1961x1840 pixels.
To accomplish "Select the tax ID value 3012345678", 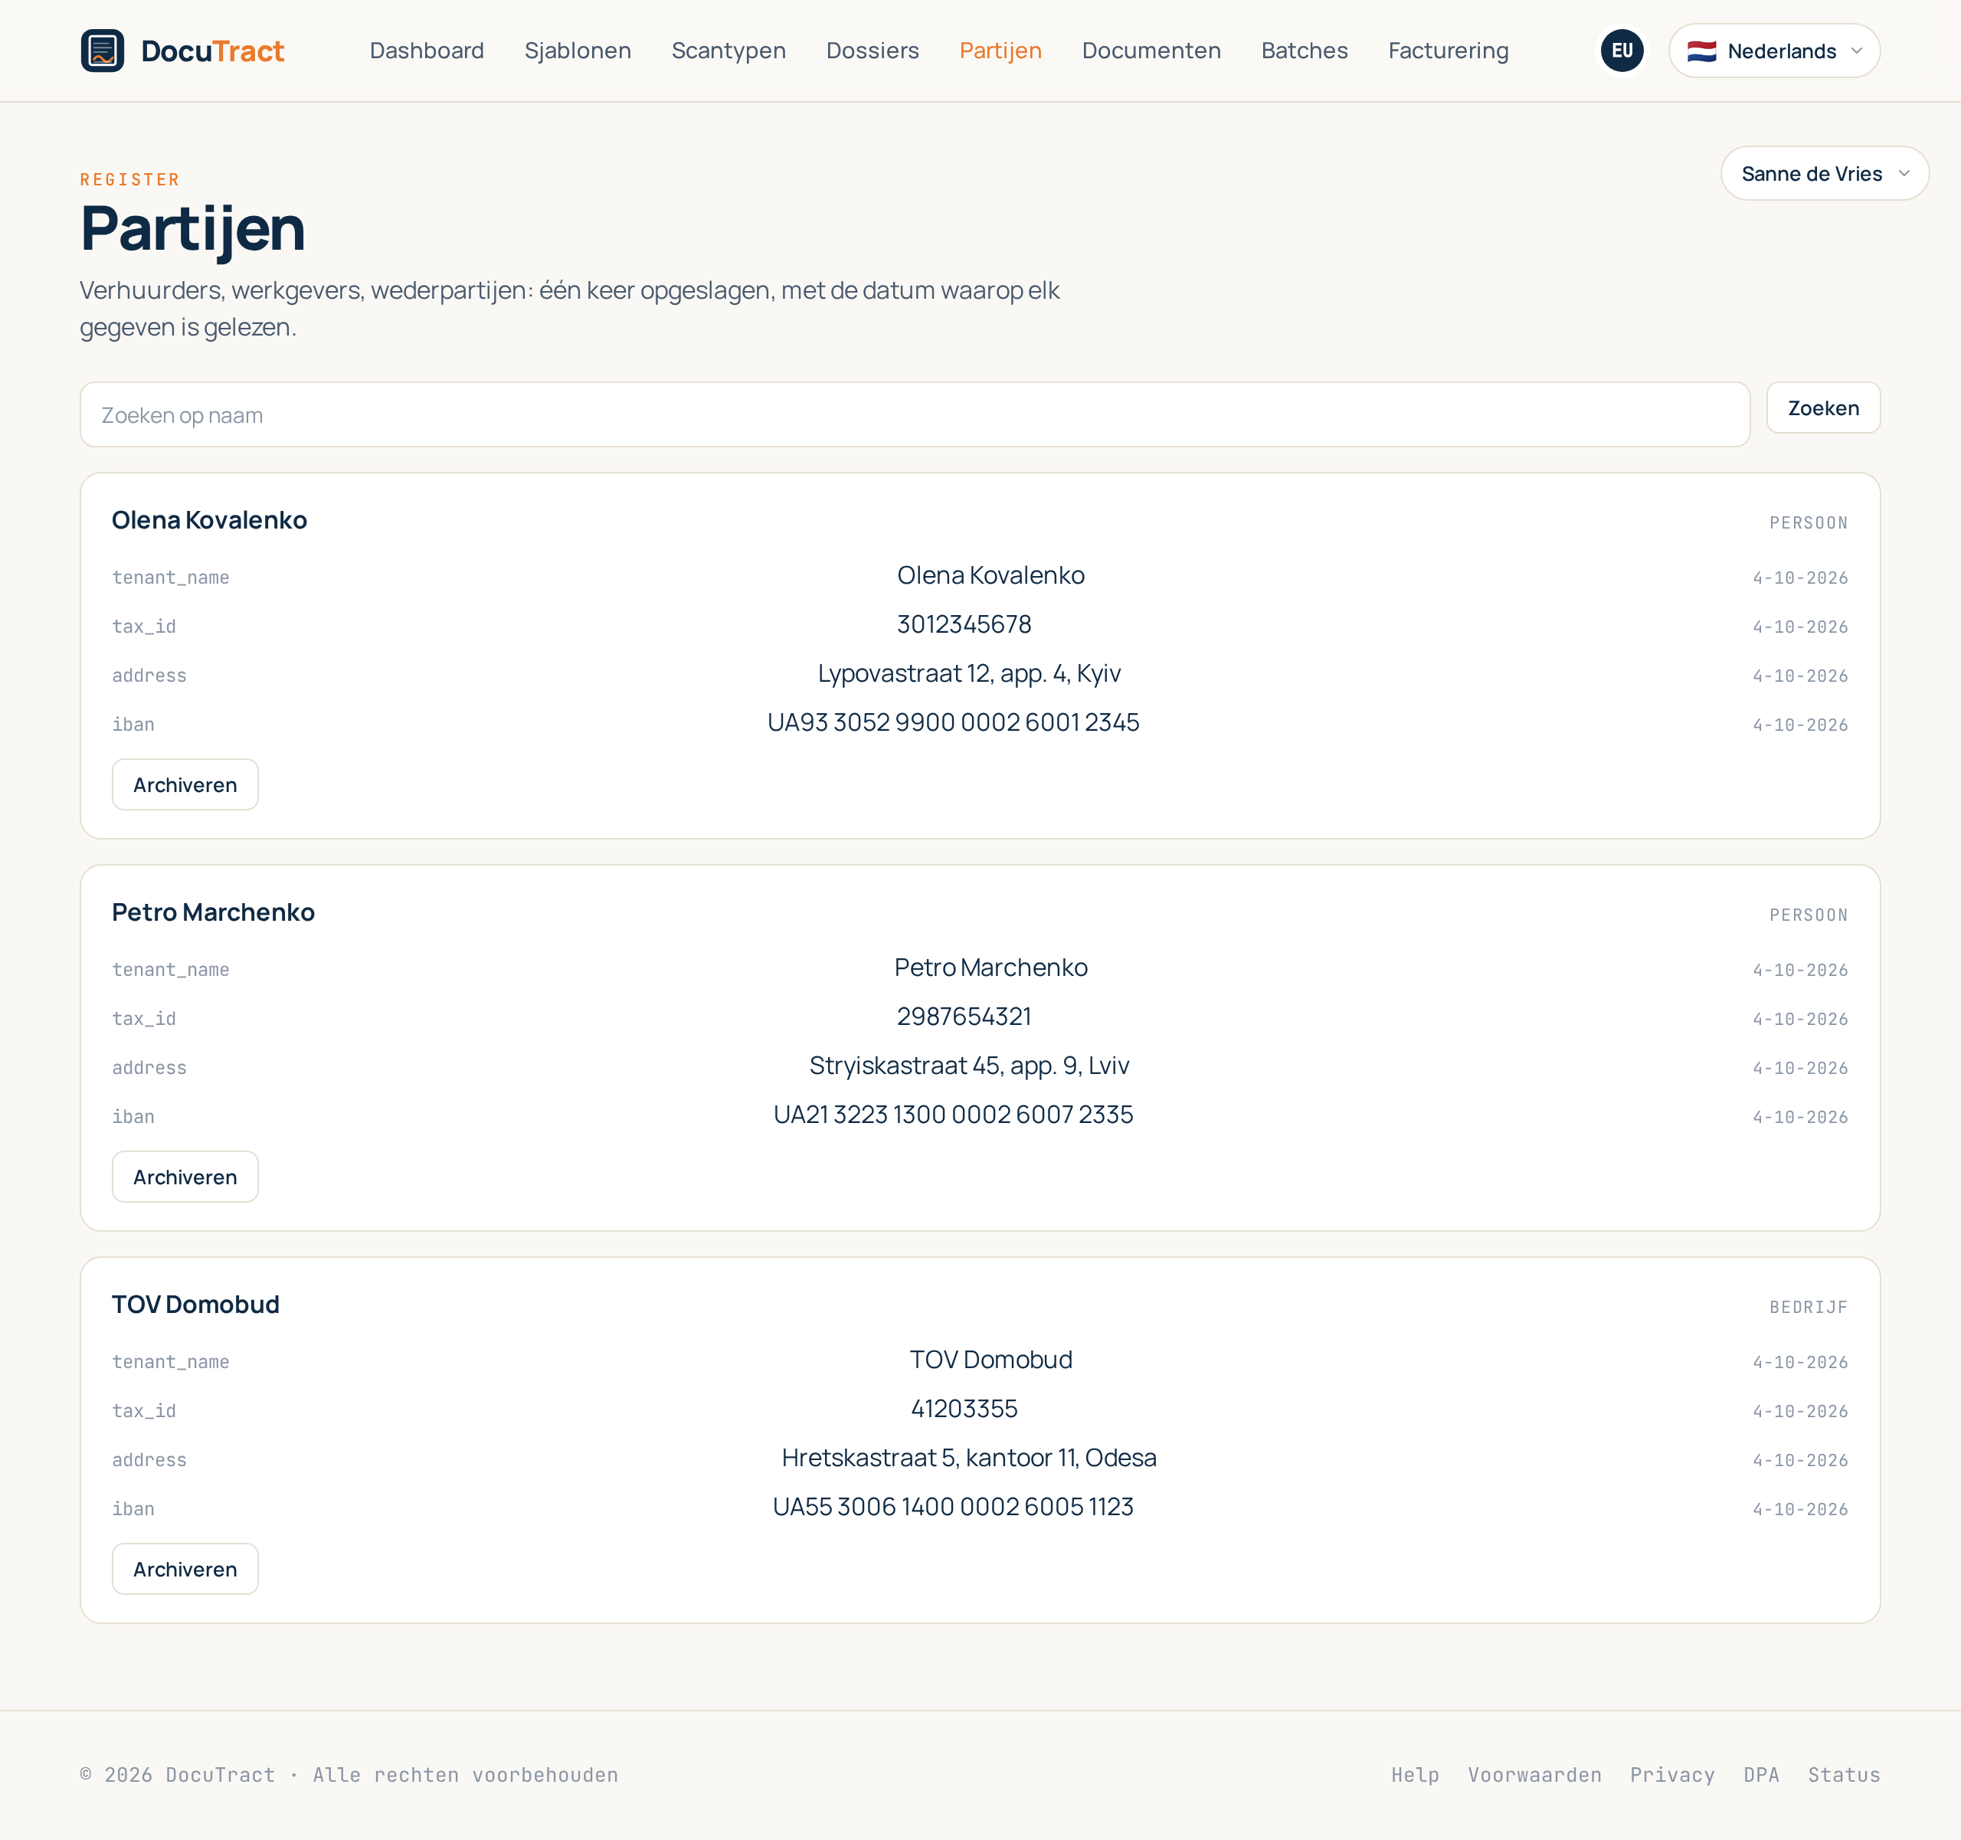I will click(x=964, y=624).
